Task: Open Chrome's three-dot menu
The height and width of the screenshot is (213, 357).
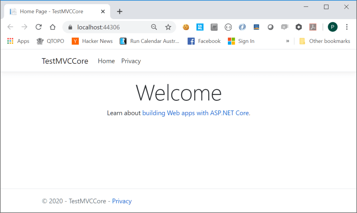Action: click(347, 27)
